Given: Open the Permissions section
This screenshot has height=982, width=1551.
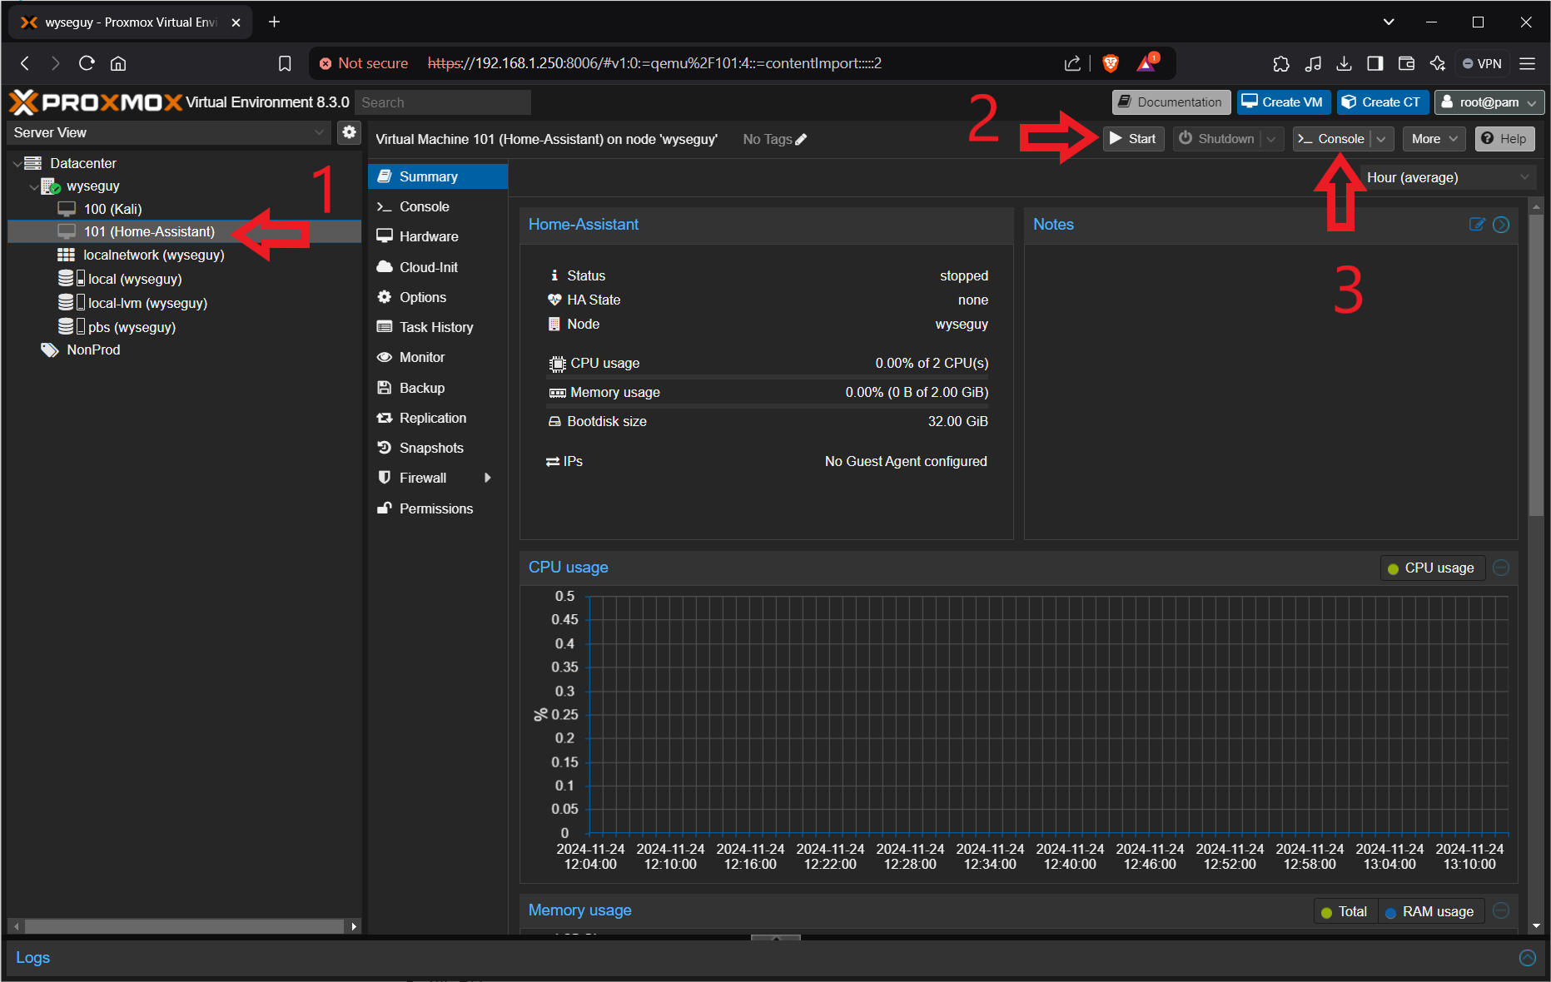Looking at the screenshot, I should [x=438, y=508].
